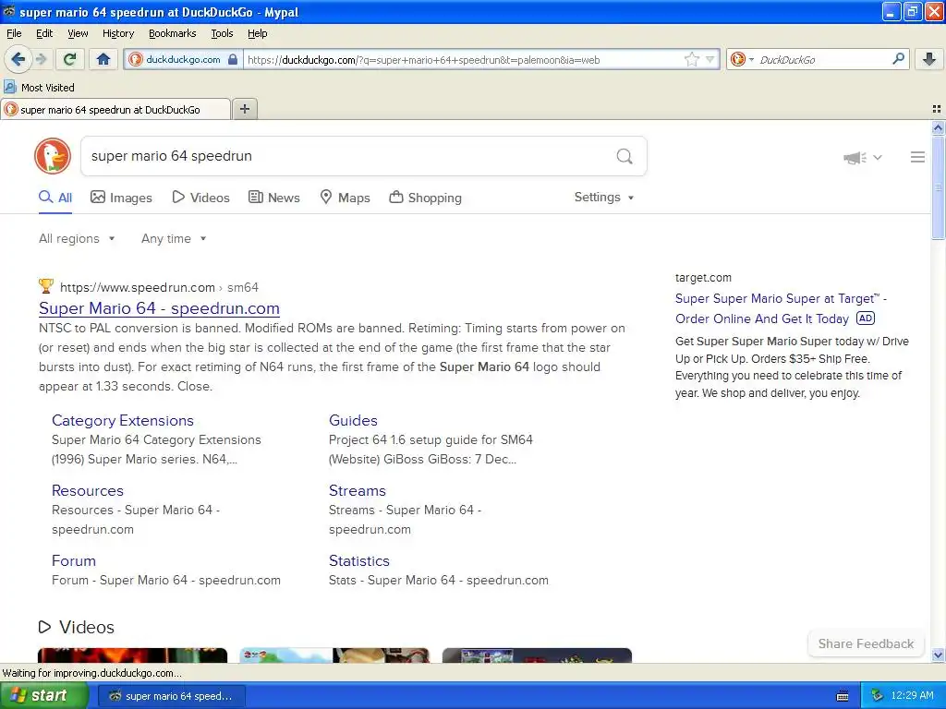Bookmark this page with the star icon
Viewport: 946px width, 709px height.
(691, 59)
